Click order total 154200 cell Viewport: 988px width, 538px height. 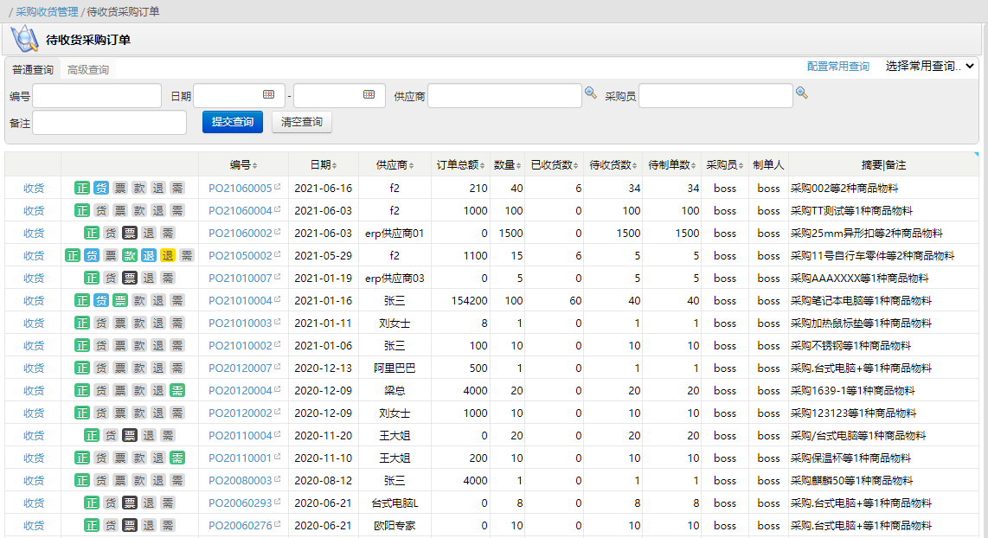tap(470, 300)
